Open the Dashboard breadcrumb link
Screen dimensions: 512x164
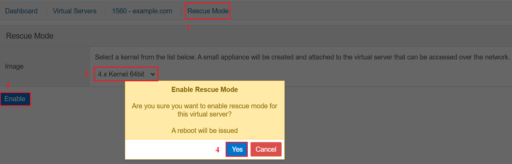[21, 11]
